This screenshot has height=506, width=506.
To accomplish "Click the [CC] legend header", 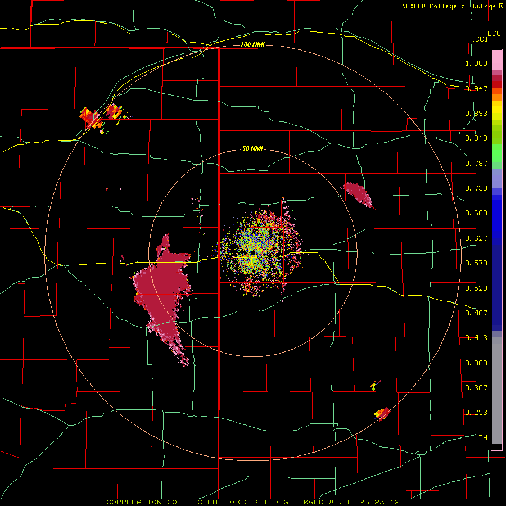I will [480, 39].
